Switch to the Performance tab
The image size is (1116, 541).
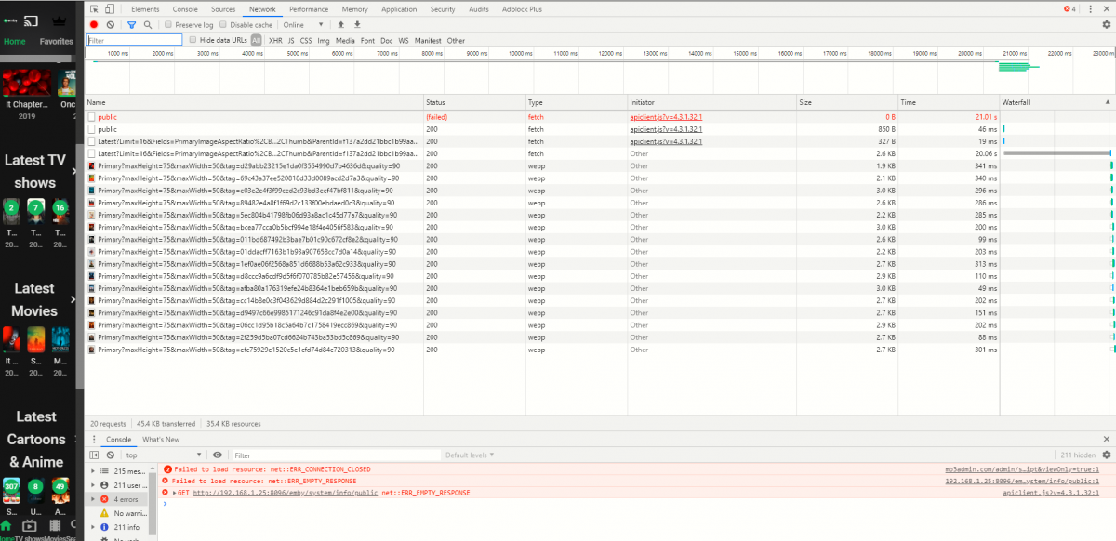pyautogui.click(x=307, y=8)
